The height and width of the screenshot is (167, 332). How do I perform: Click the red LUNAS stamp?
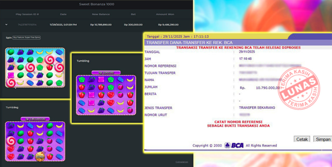[299, 88]
